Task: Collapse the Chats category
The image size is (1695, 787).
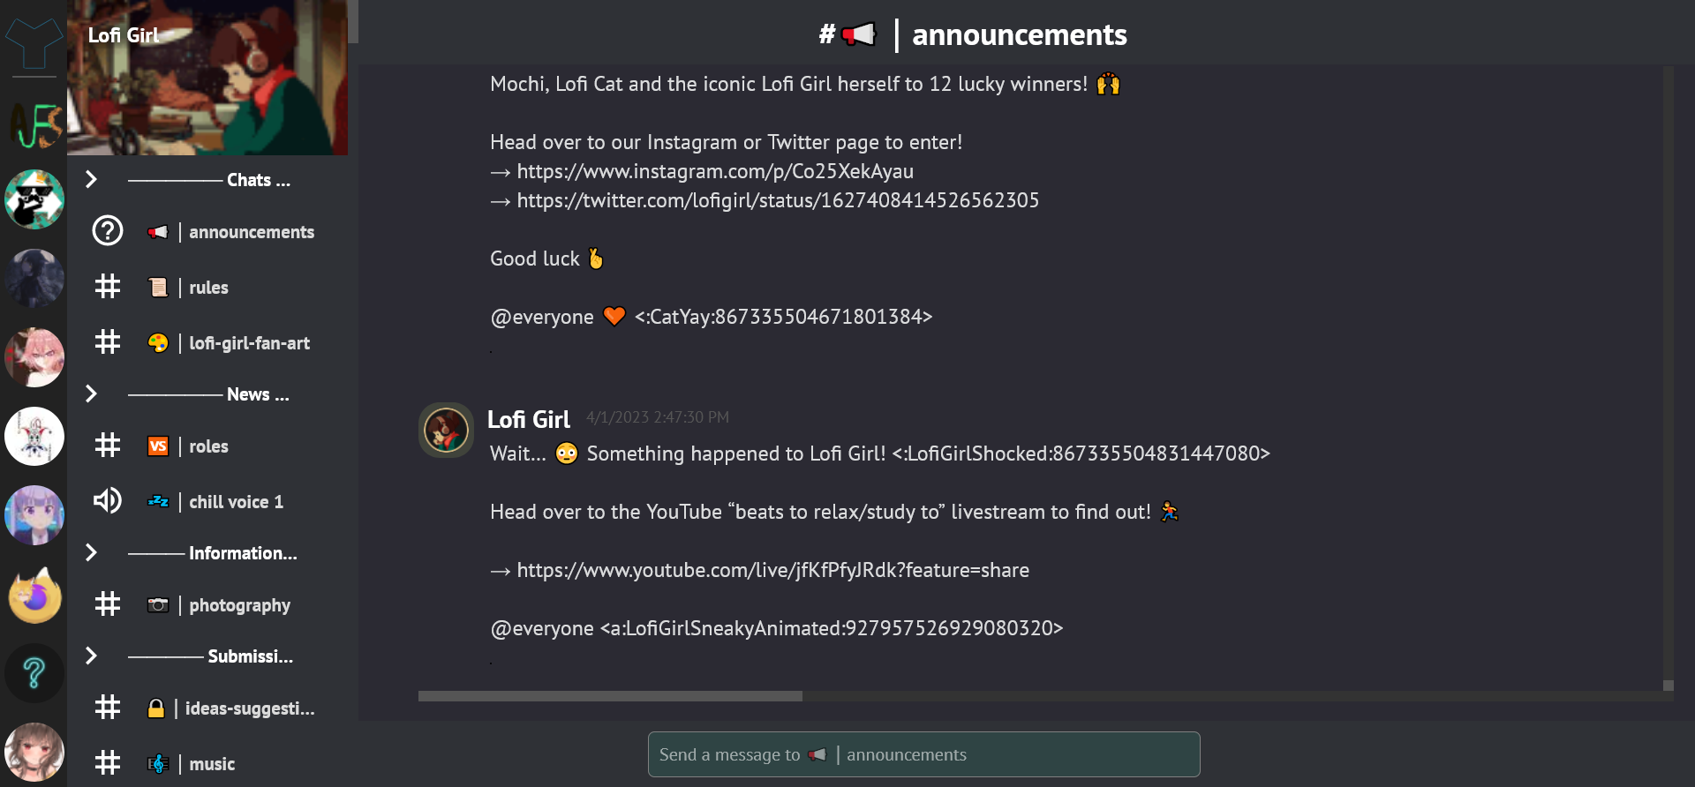Action: (x=91, y=179)
